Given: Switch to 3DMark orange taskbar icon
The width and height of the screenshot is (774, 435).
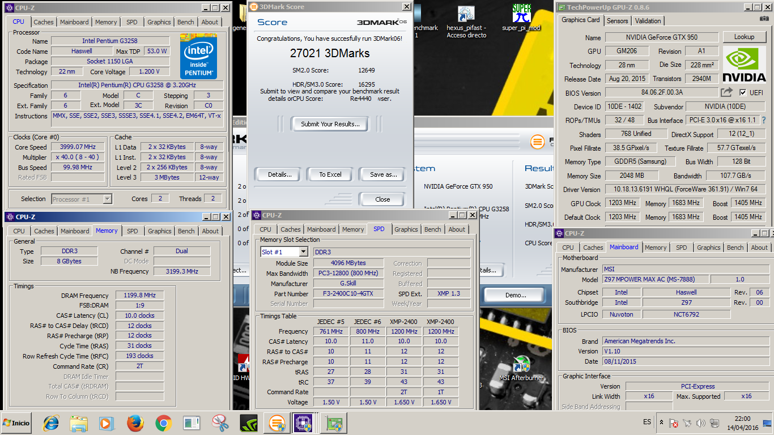Looking at the screenshot, I should (x=277, y=423).
